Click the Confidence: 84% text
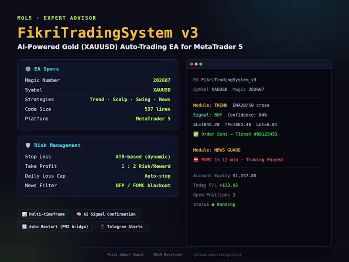The width and height of the screenshot is (349, 262). [247, 115]
